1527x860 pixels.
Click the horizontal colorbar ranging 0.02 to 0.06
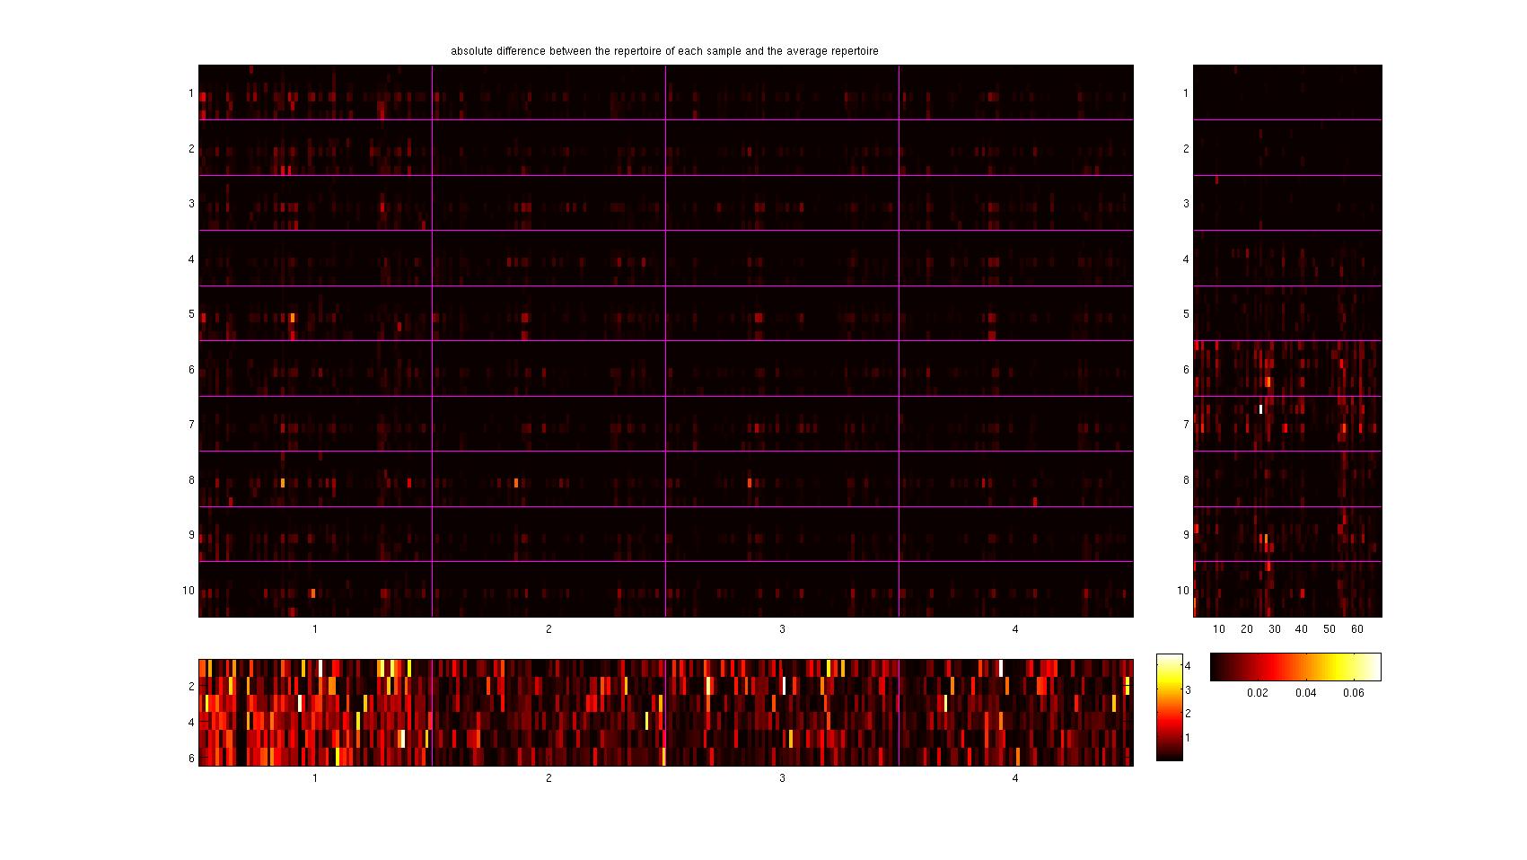point(1294,667)
